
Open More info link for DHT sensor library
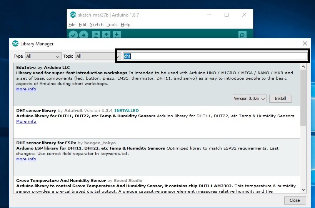(26, 121)
